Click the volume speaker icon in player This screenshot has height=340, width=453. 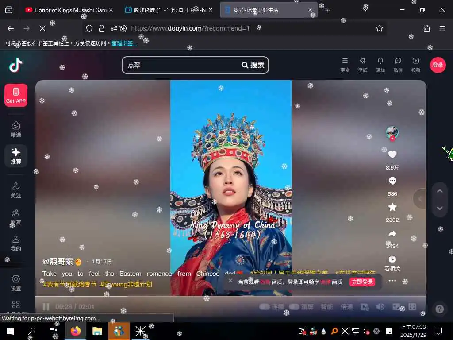[380, 307]
